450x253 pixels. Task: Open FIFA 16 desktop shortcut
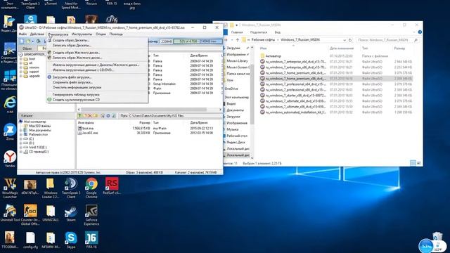(x=91, y=240)
